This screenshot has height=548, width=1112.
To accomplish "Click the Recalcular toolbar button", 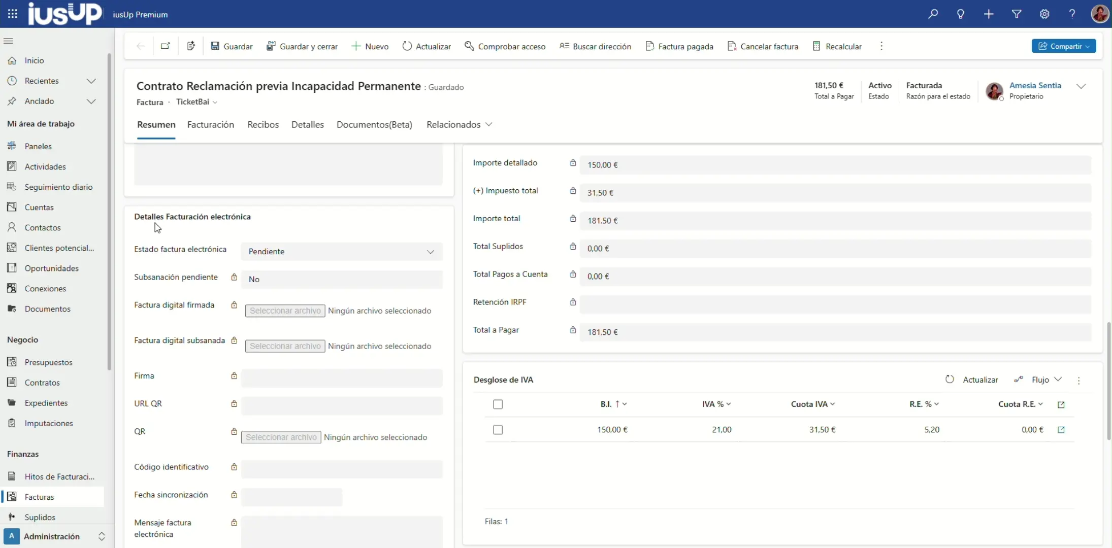I will [837, 46].
